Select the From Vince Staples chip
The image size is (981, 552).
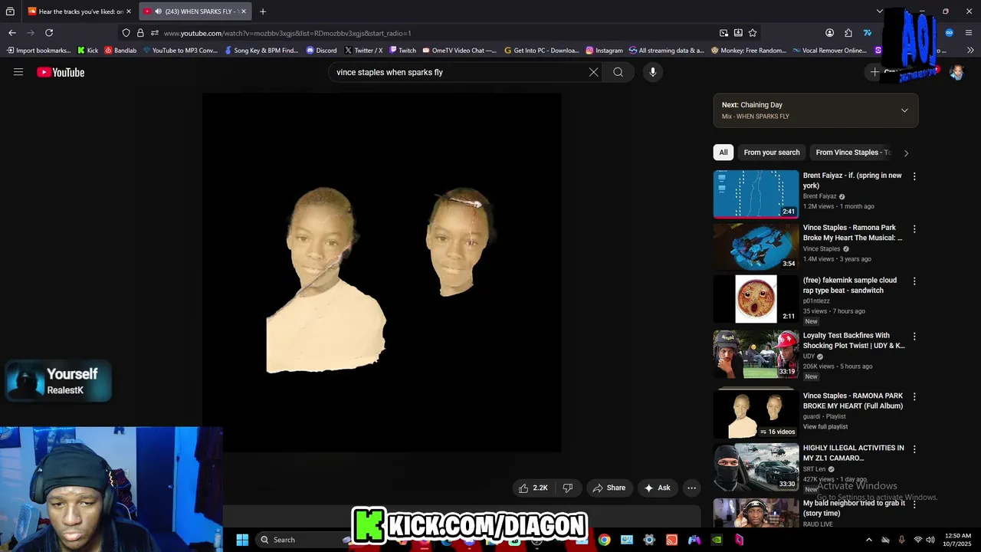click(852, 152)
